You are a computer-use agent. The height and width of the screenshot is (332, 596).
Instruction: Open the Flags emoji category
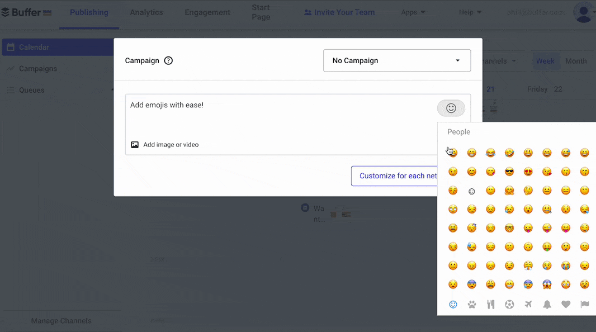pos(584,304)
